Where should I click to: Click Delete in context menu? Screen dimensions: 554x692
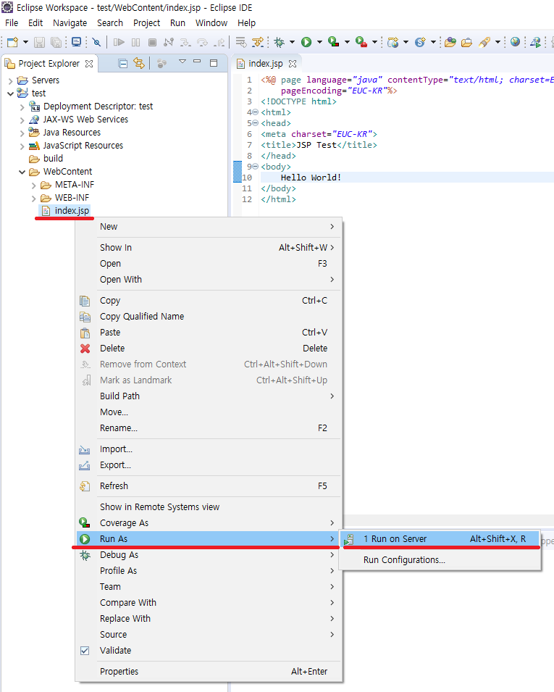[209, 349]
